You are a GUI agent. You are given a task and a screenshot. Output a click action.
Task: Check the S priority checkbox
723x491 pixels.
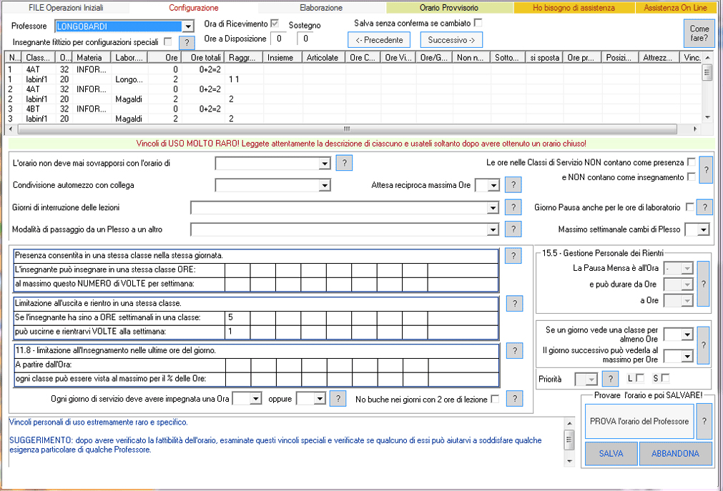[x=665, y=378]
